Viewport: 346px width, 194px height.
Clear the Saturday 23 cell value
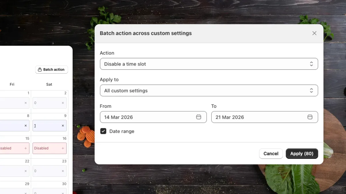point(63,171)
